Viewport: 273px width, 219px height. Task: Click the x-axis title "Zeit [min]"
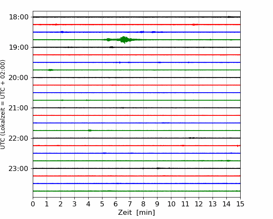click(136, 213)
